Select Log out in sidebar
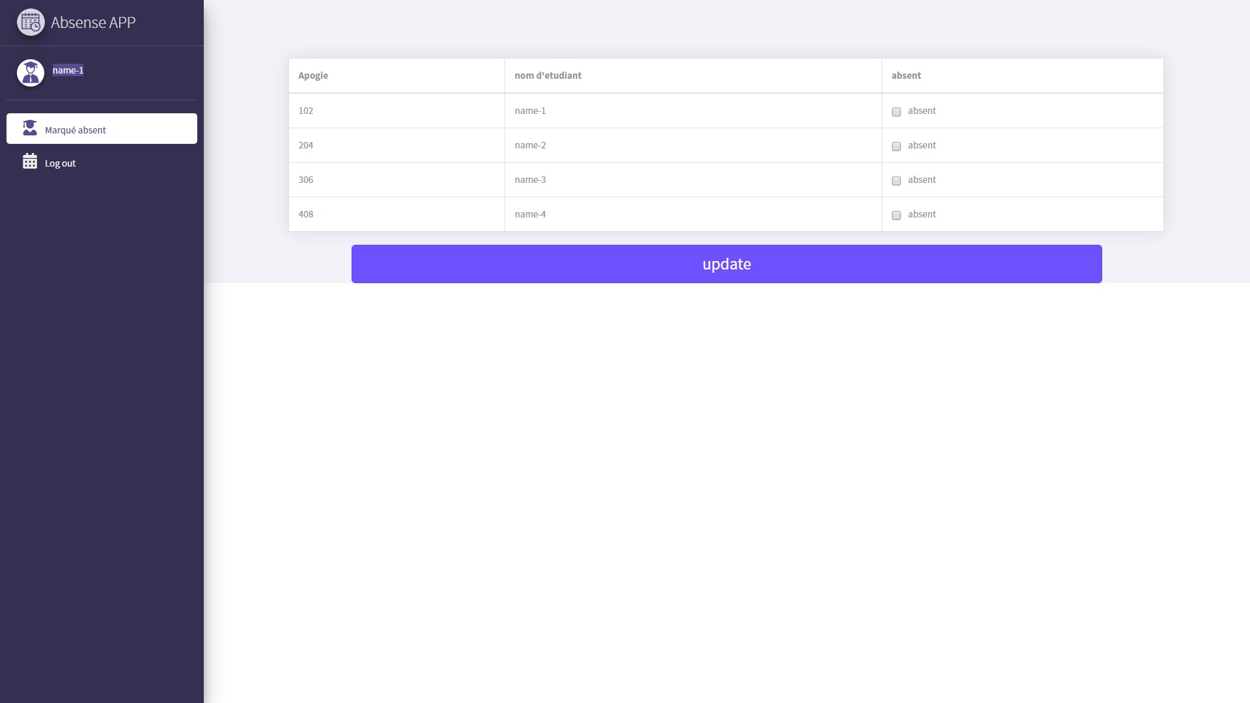 [60, 163]
